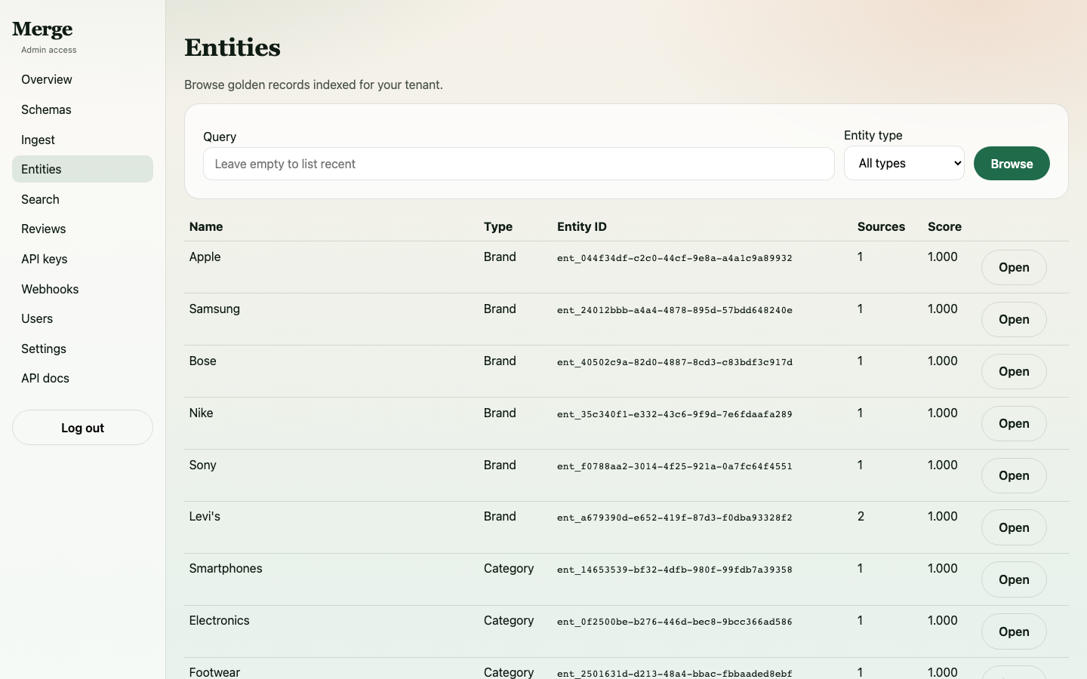This screenshot has width=1087, height=679.
Task: Navigate to the Search page
Action: pos(82,199)
